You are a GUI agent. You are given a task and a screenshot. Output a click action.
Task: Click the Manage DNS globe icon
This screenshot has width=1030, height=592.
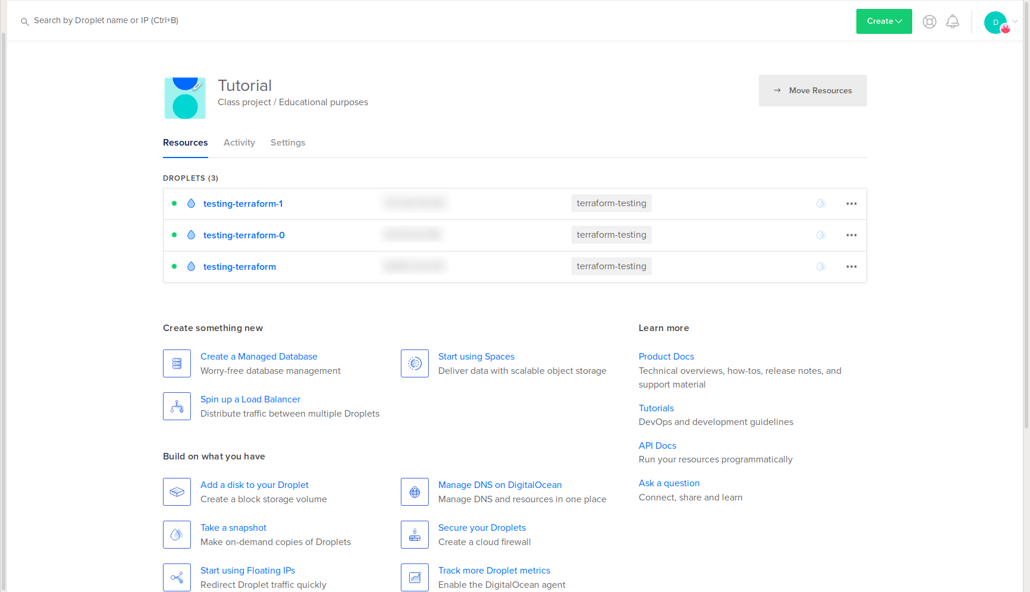point(414,492)
